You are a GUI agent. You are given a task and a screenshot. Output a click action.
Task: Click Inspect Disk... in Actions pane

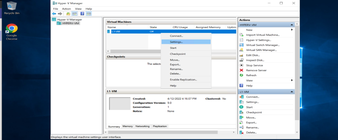point(255,60)
